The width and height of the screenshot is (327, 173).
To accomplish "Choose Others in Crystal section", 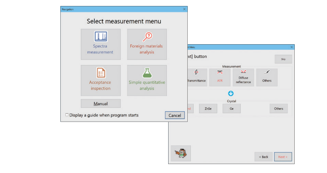I will [x=279, y=109].
